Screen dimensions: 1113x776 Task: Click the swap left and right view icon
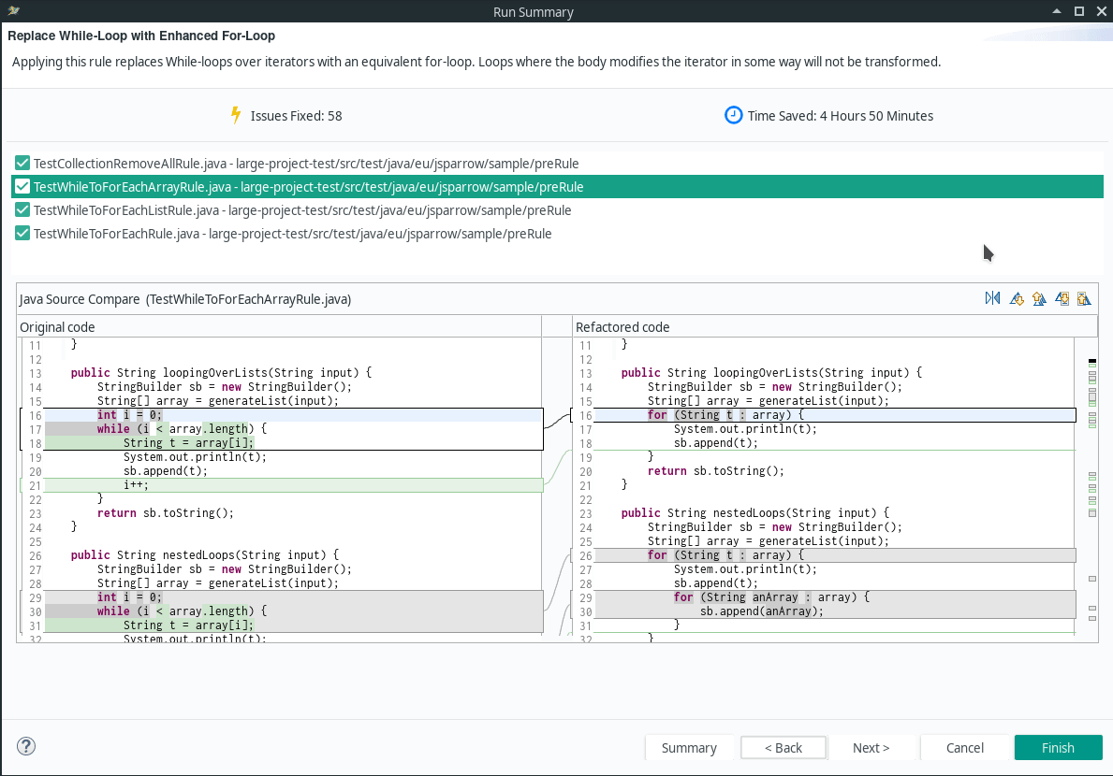pos(992,298)
